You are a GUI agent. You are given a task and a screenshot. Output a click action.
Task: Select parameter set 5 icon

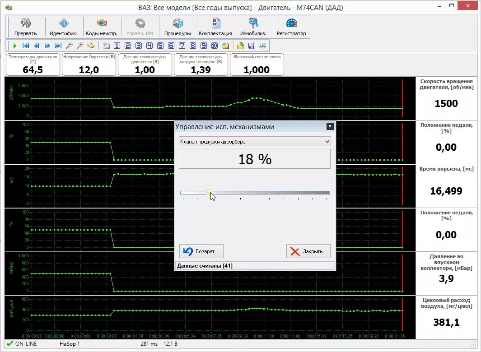tap(160, 46)
